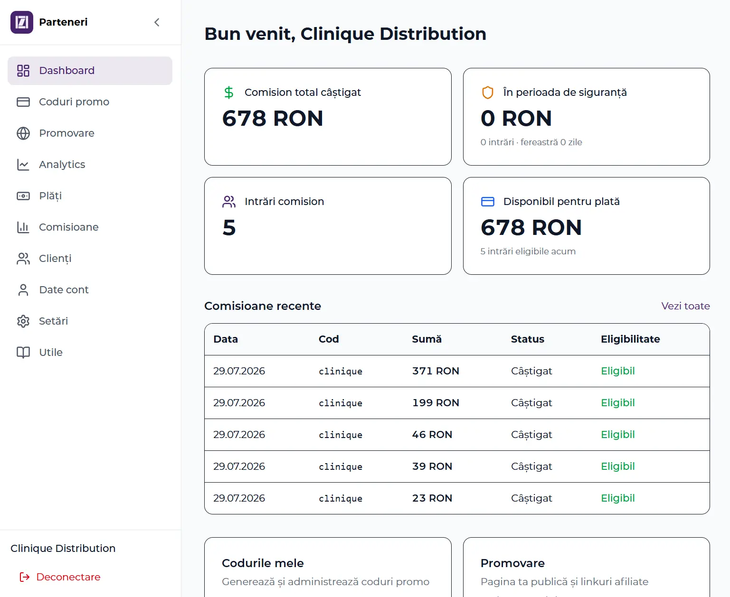Open the Dashboard menu item
The image size is (730, 597).
(x=90, y=71)
